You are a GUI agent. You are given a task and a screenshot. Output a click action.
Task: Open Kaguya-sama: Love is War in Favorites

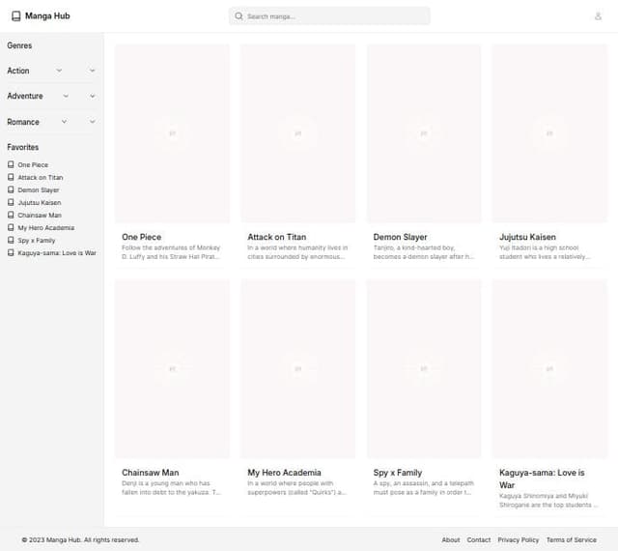coord(57,253)
